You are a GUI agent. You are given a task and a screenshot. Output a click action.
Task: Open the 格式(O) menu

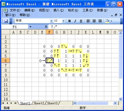coord(73,10)
